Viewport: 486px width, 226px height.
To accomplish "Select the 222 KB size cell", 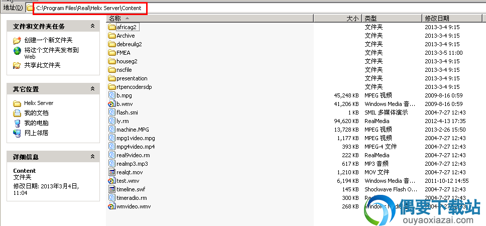I will pos(350,155).
